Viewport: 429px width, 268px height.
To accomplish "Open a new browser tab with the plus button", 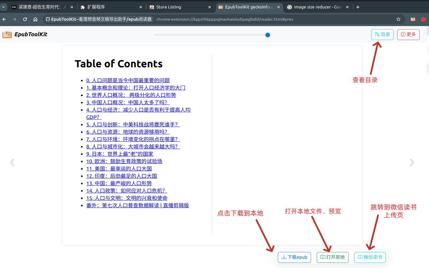I will (x=358, y=7).
